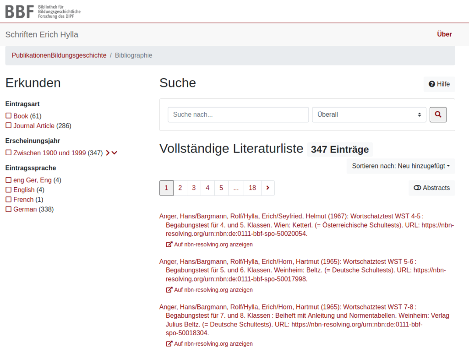Image resolution: width=469 pixels, height=353 pixels.
Task: Go to next results page arrow
Action: [x=267, y=188]
